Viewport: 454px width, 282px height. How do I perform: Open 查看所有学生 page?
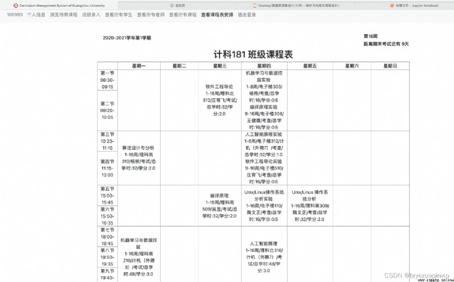pyautogui.click(x=119, y=15)
